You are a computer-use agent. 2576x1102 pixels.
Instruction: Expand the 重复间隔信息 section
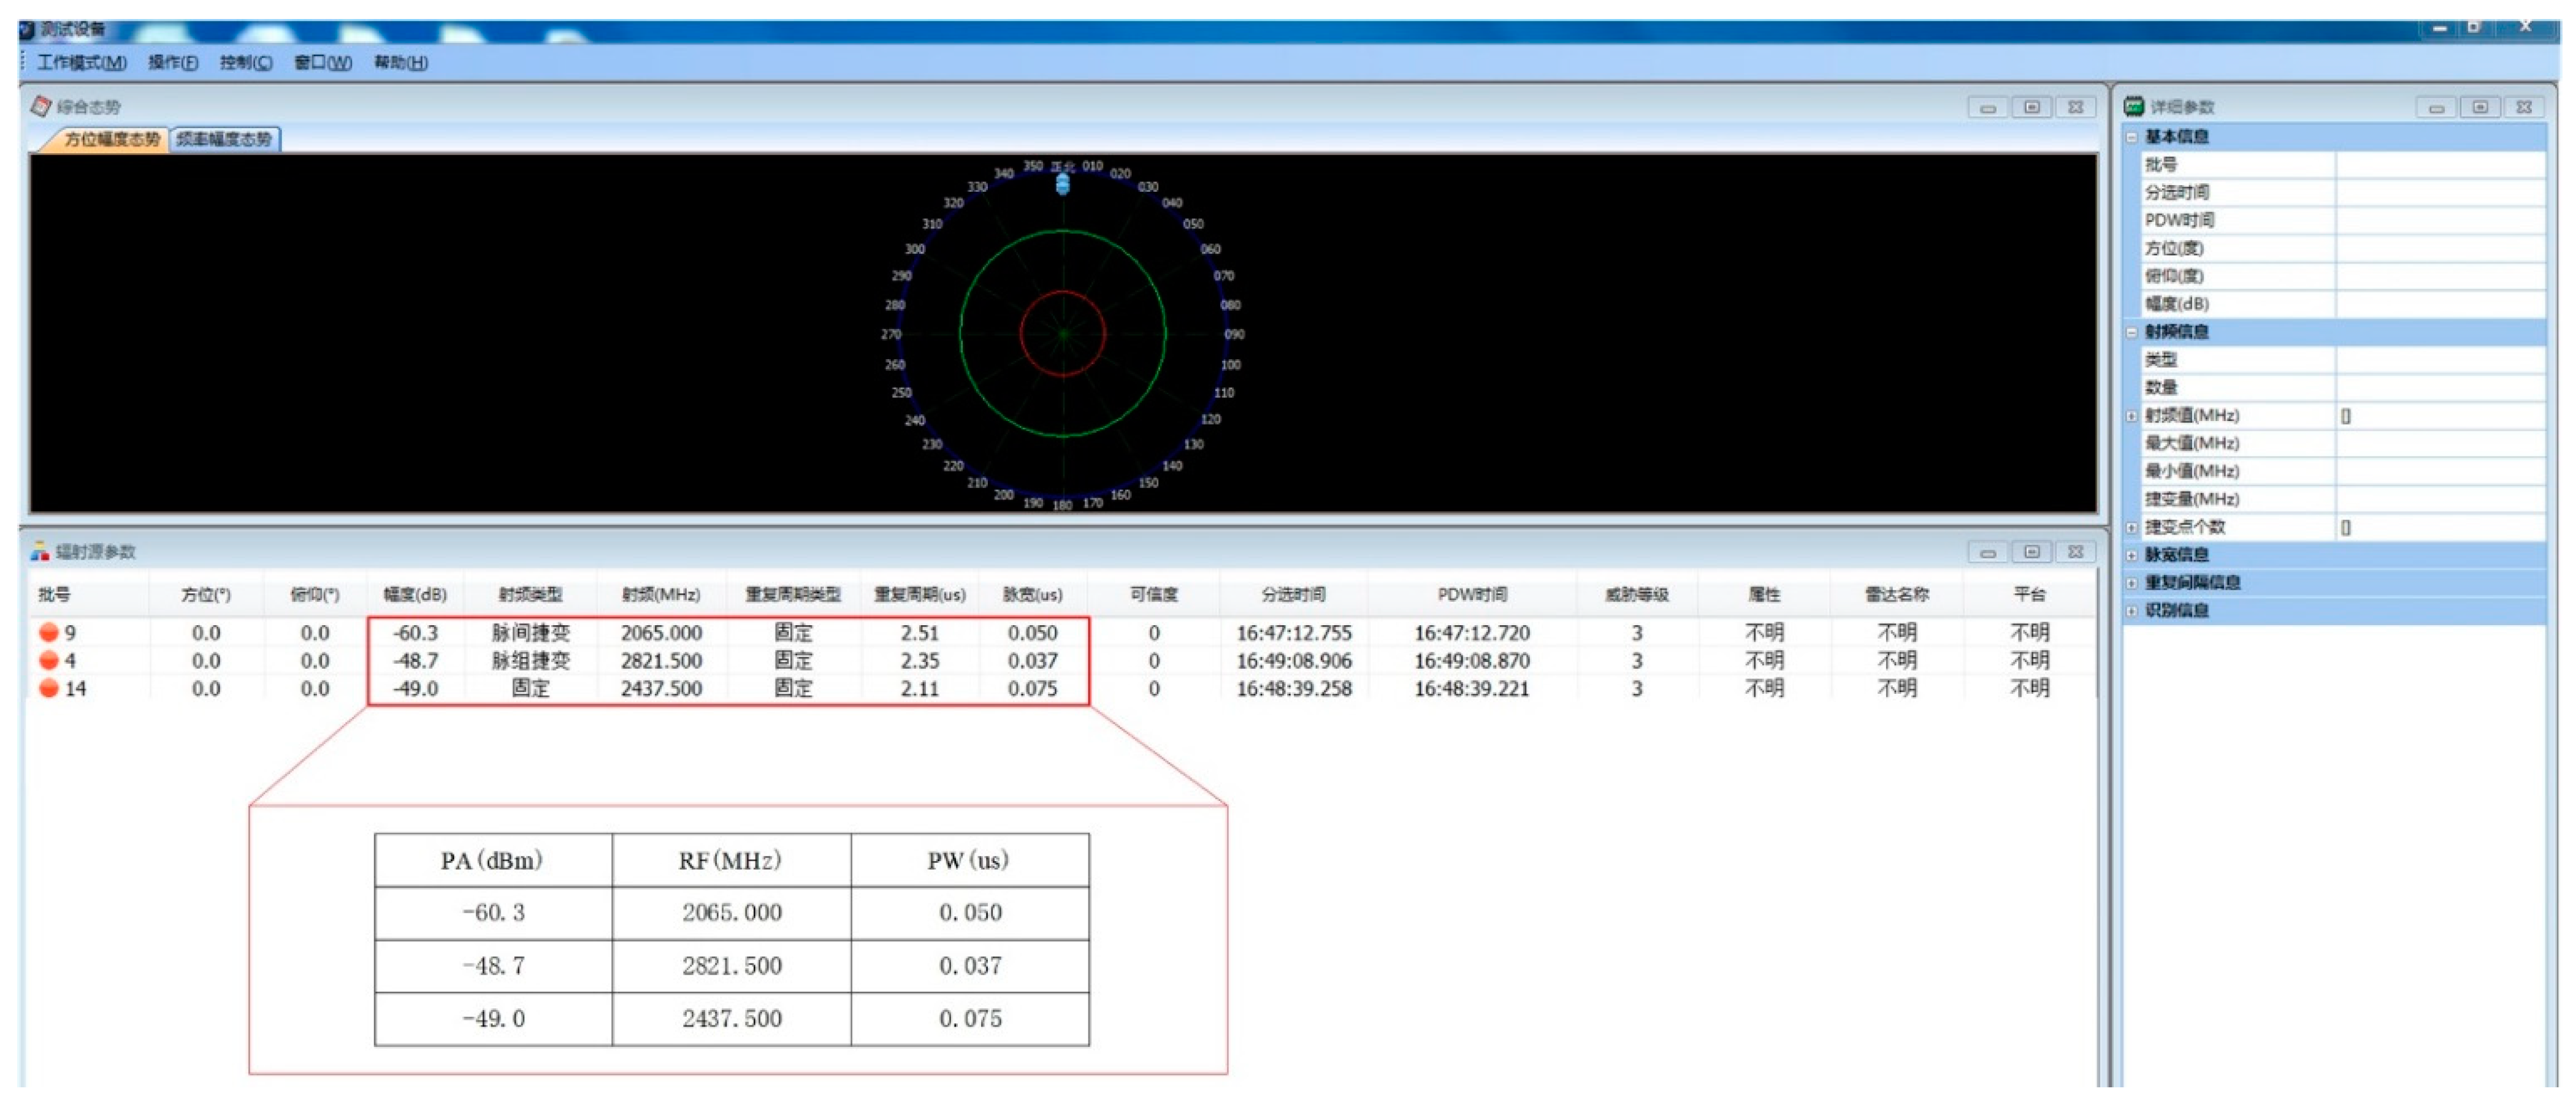(2132, 583)
